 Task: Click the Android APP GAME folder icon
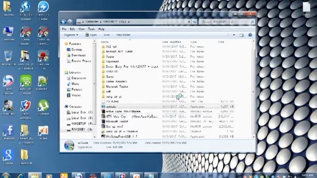(x=104, y=51)
